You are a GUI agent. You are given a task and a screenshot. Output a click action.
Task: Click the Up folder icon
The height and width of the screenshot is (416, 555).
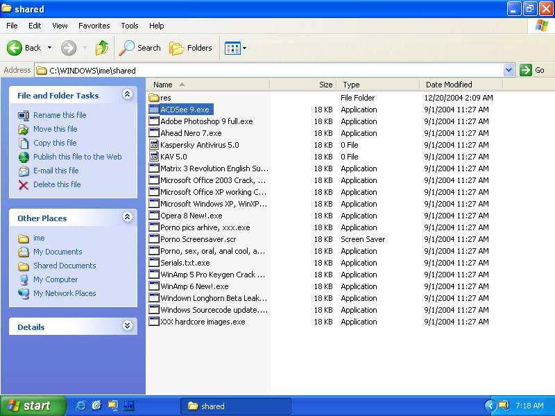click(x=102, y=48)
